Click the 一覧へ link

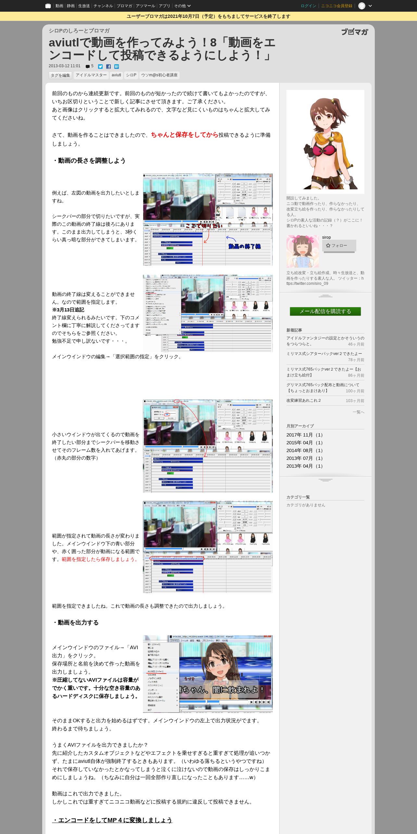pyautogui.click(x=359, y=412)
